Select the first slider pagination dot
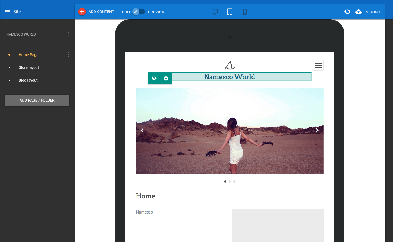The height and width of the screenshot is (242, 393). click(225, 182)
